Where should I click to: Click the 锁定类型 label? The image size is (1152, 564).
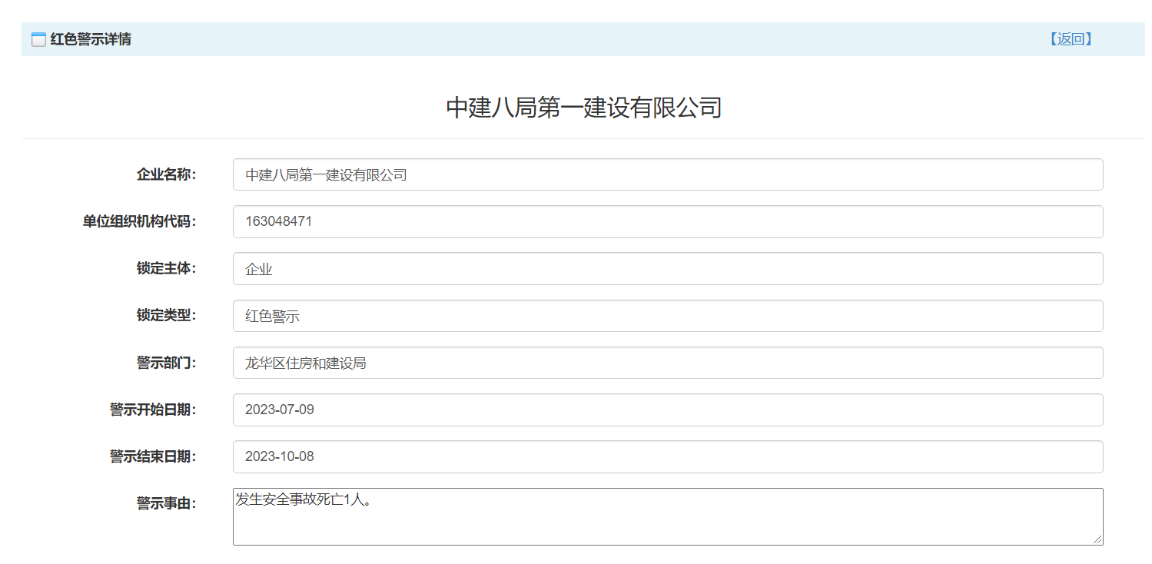(x=166, y=315)
